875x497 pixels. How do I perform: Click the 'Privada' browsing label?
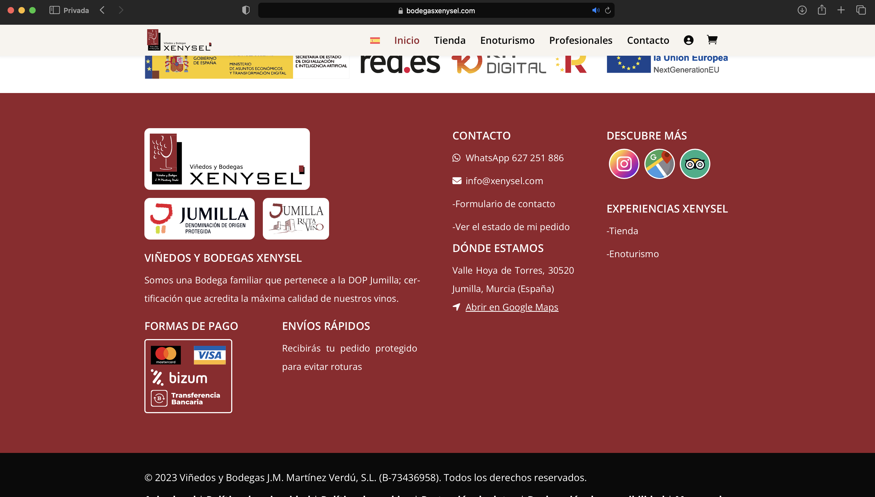76,10
